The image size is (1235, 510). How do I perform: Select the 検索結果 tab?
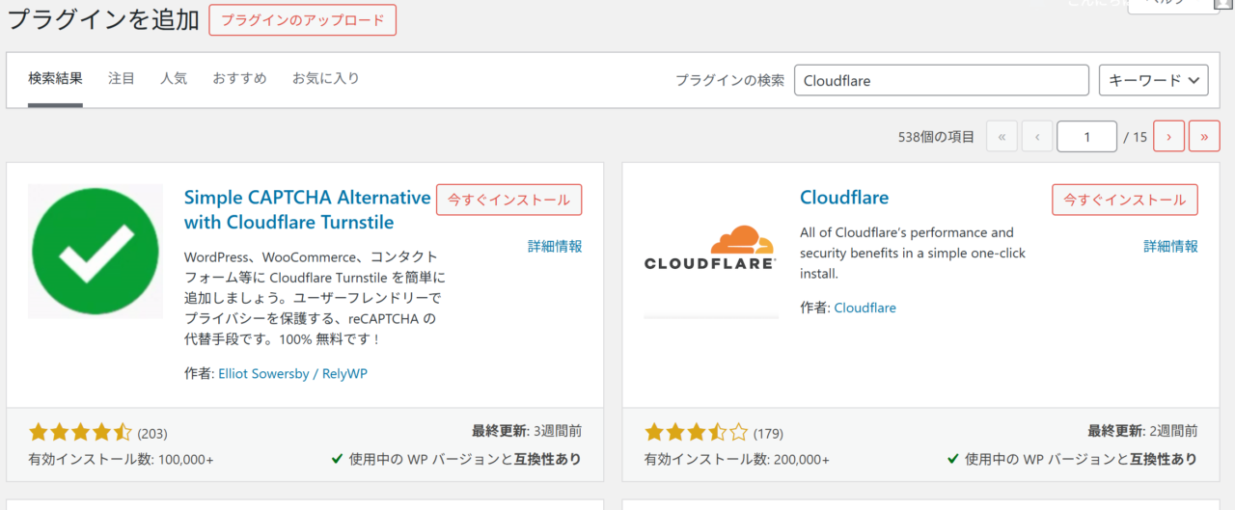click(x=55, y=78)
